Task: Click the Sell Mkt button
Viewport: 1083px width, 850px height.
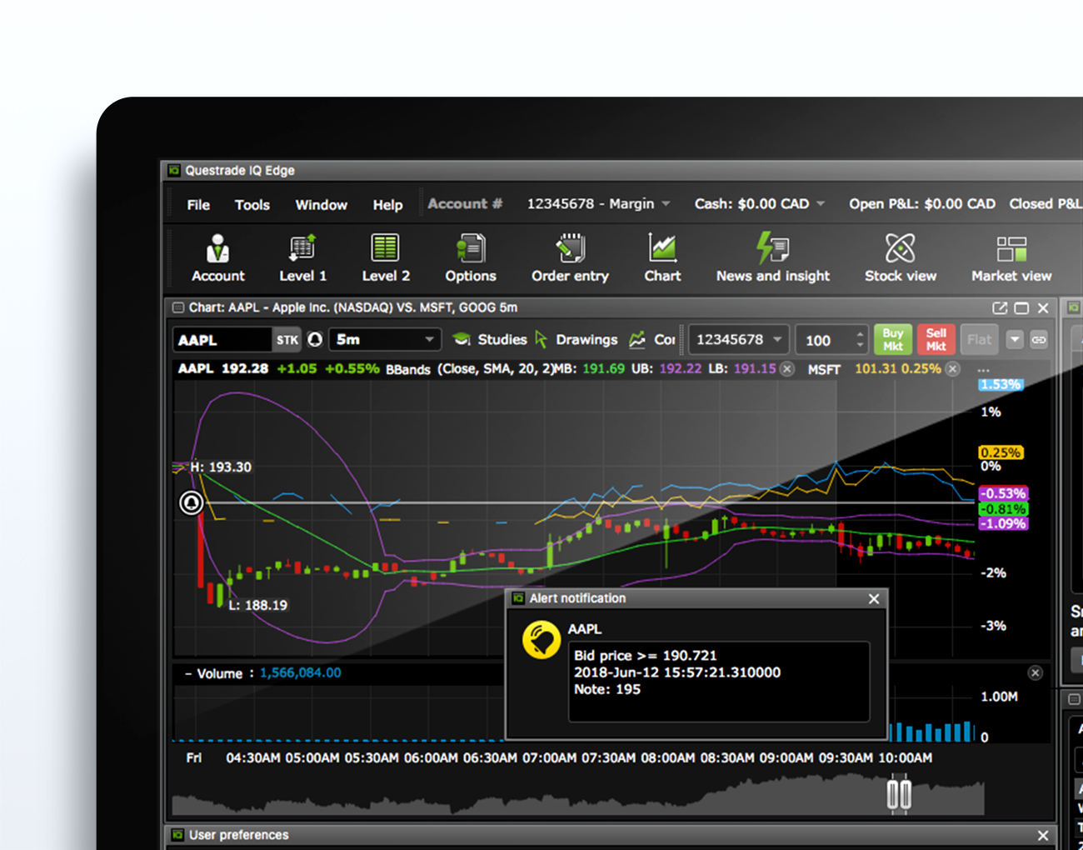Action: [x=936, y=339]
